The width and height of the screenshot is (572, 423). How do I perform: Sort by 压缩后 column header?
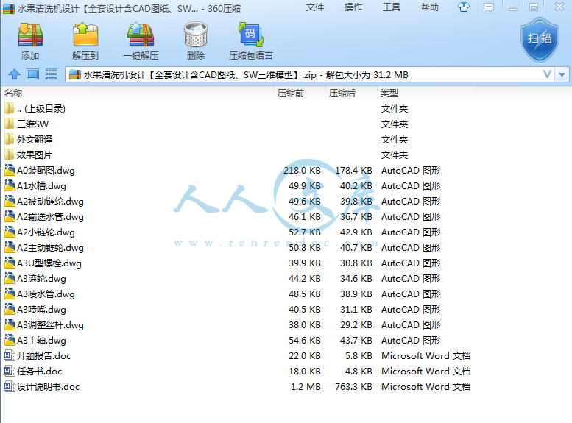click(342, 93)
